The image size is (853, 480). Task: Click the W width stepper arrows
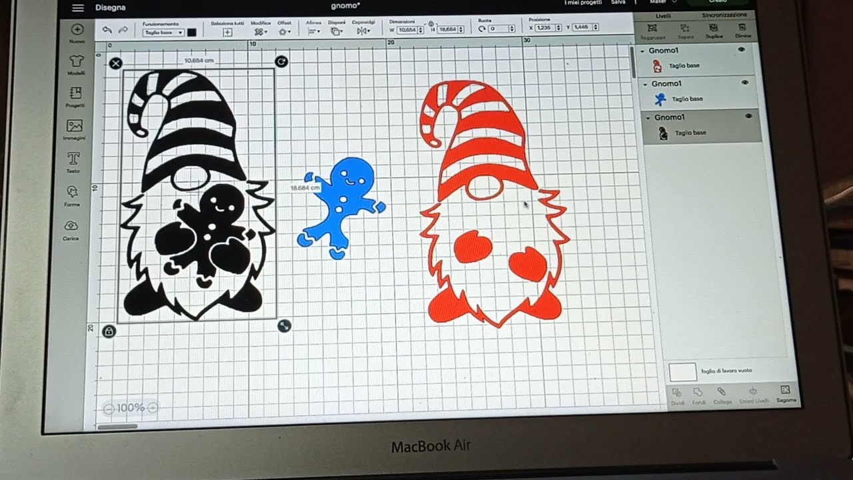421,30
